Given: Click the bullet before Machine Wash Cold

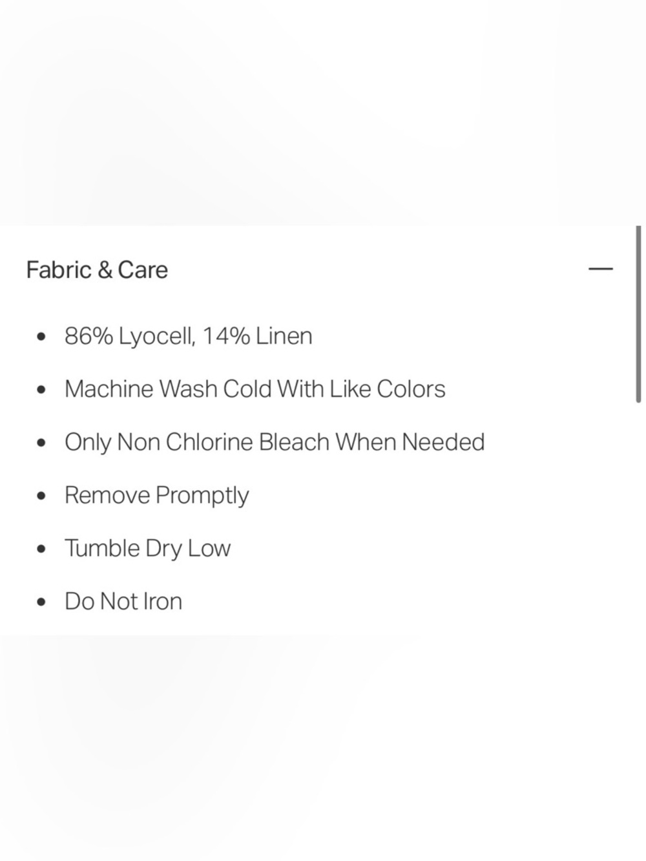Looking at the screenshot, I should coord(42,390).
